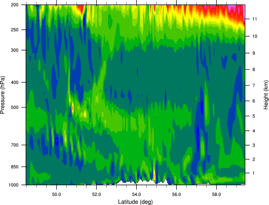Click the 'Height (km)' axis title
The height and width of the screenshot is (205, 269).
pyautogui.click(x=266, y=95)
